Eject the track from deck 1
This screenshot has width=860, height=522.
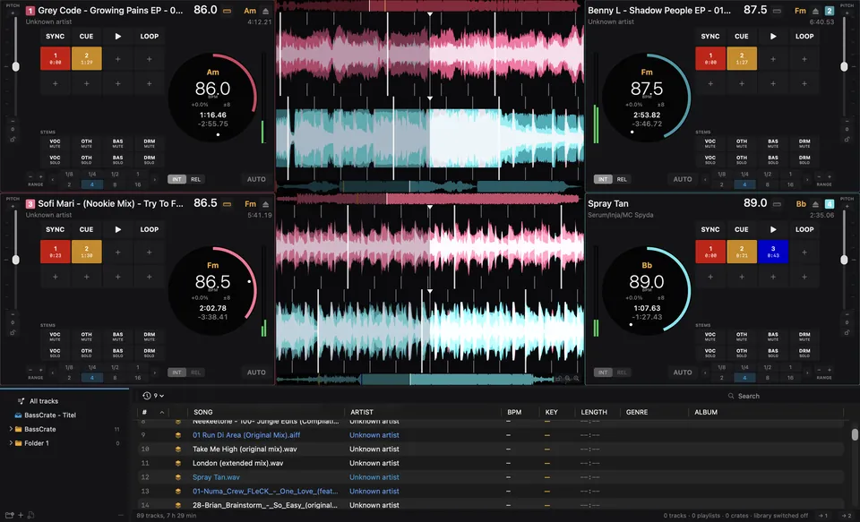tap(265, 11)
